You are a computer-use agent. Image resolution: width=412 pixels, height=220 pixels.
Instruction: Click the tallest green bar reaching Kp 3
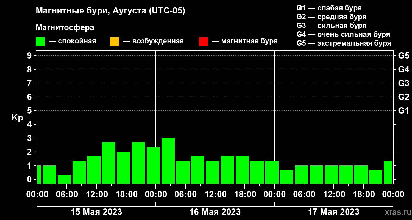[168, 161]
